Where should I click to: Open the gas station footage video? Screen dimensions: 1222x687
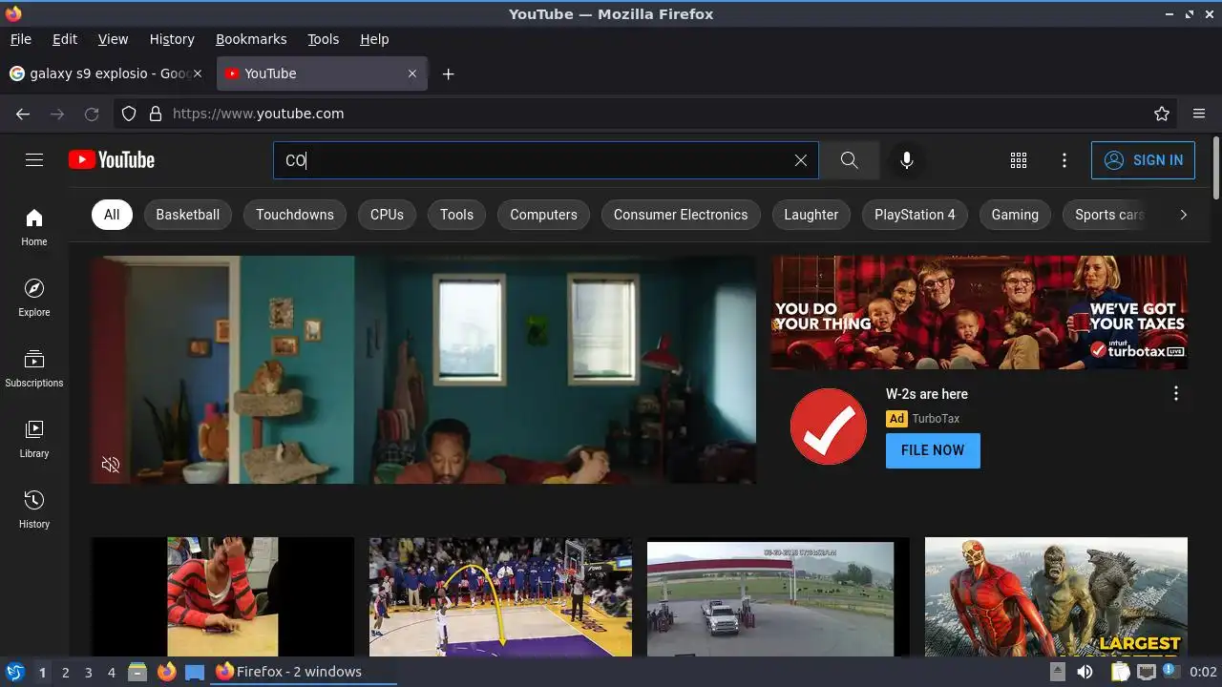pos(778,596)
